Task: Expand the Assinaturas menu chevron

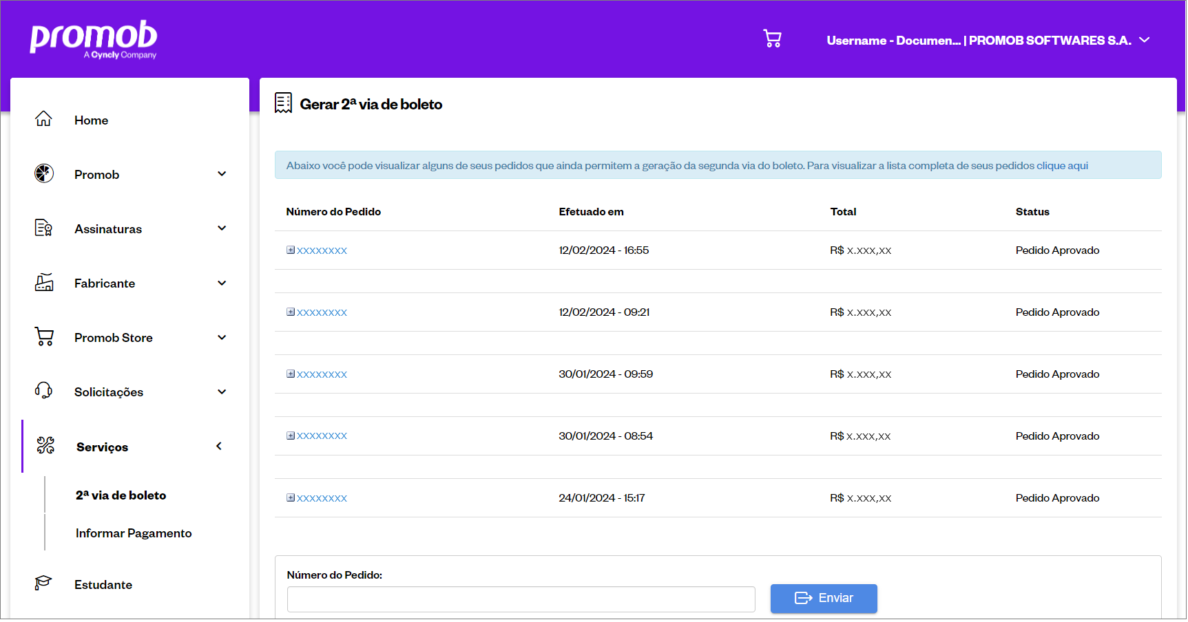Action: [222, 228]
